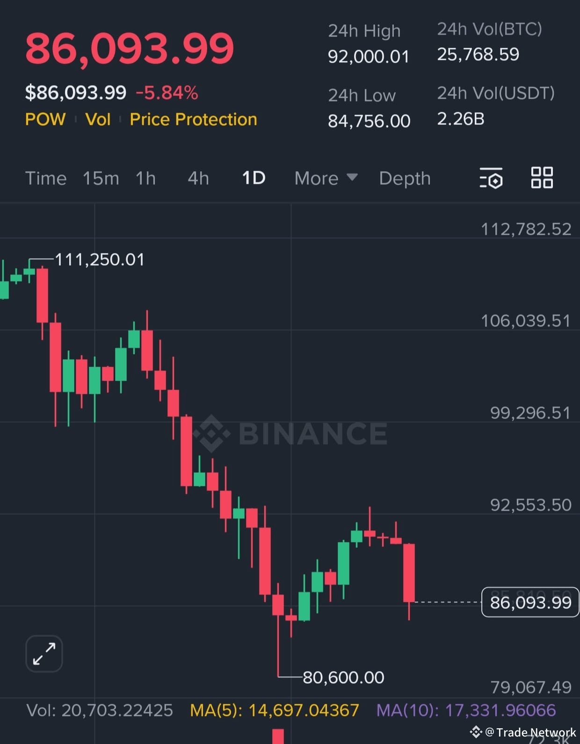Expand the More timeframes dropdown
This screenshot has width=580, height=744.
pos(326,178)
